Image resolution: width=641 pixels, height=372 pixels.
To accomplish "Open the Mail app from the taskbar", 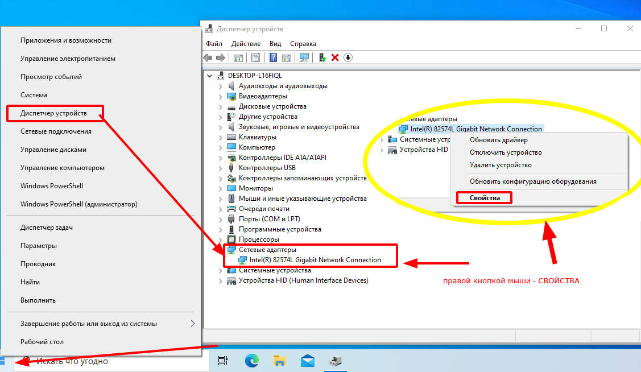I will [x=308, y=360].
